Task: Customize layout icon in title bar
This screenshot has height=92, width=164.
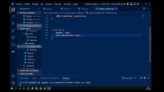Action: pos(138,4)
